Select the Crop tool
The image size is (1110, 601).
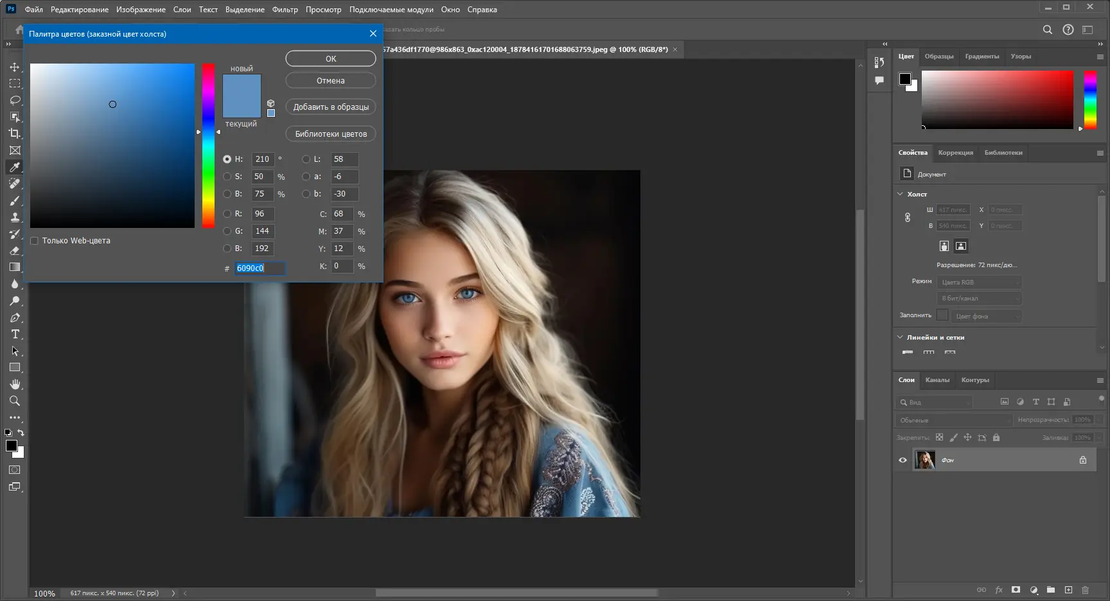click(14, 134)
